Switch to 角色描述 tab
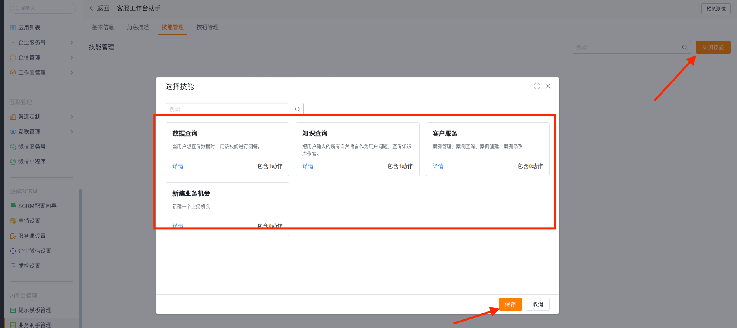Screen dimensions: 737x328 coord(138,27)
